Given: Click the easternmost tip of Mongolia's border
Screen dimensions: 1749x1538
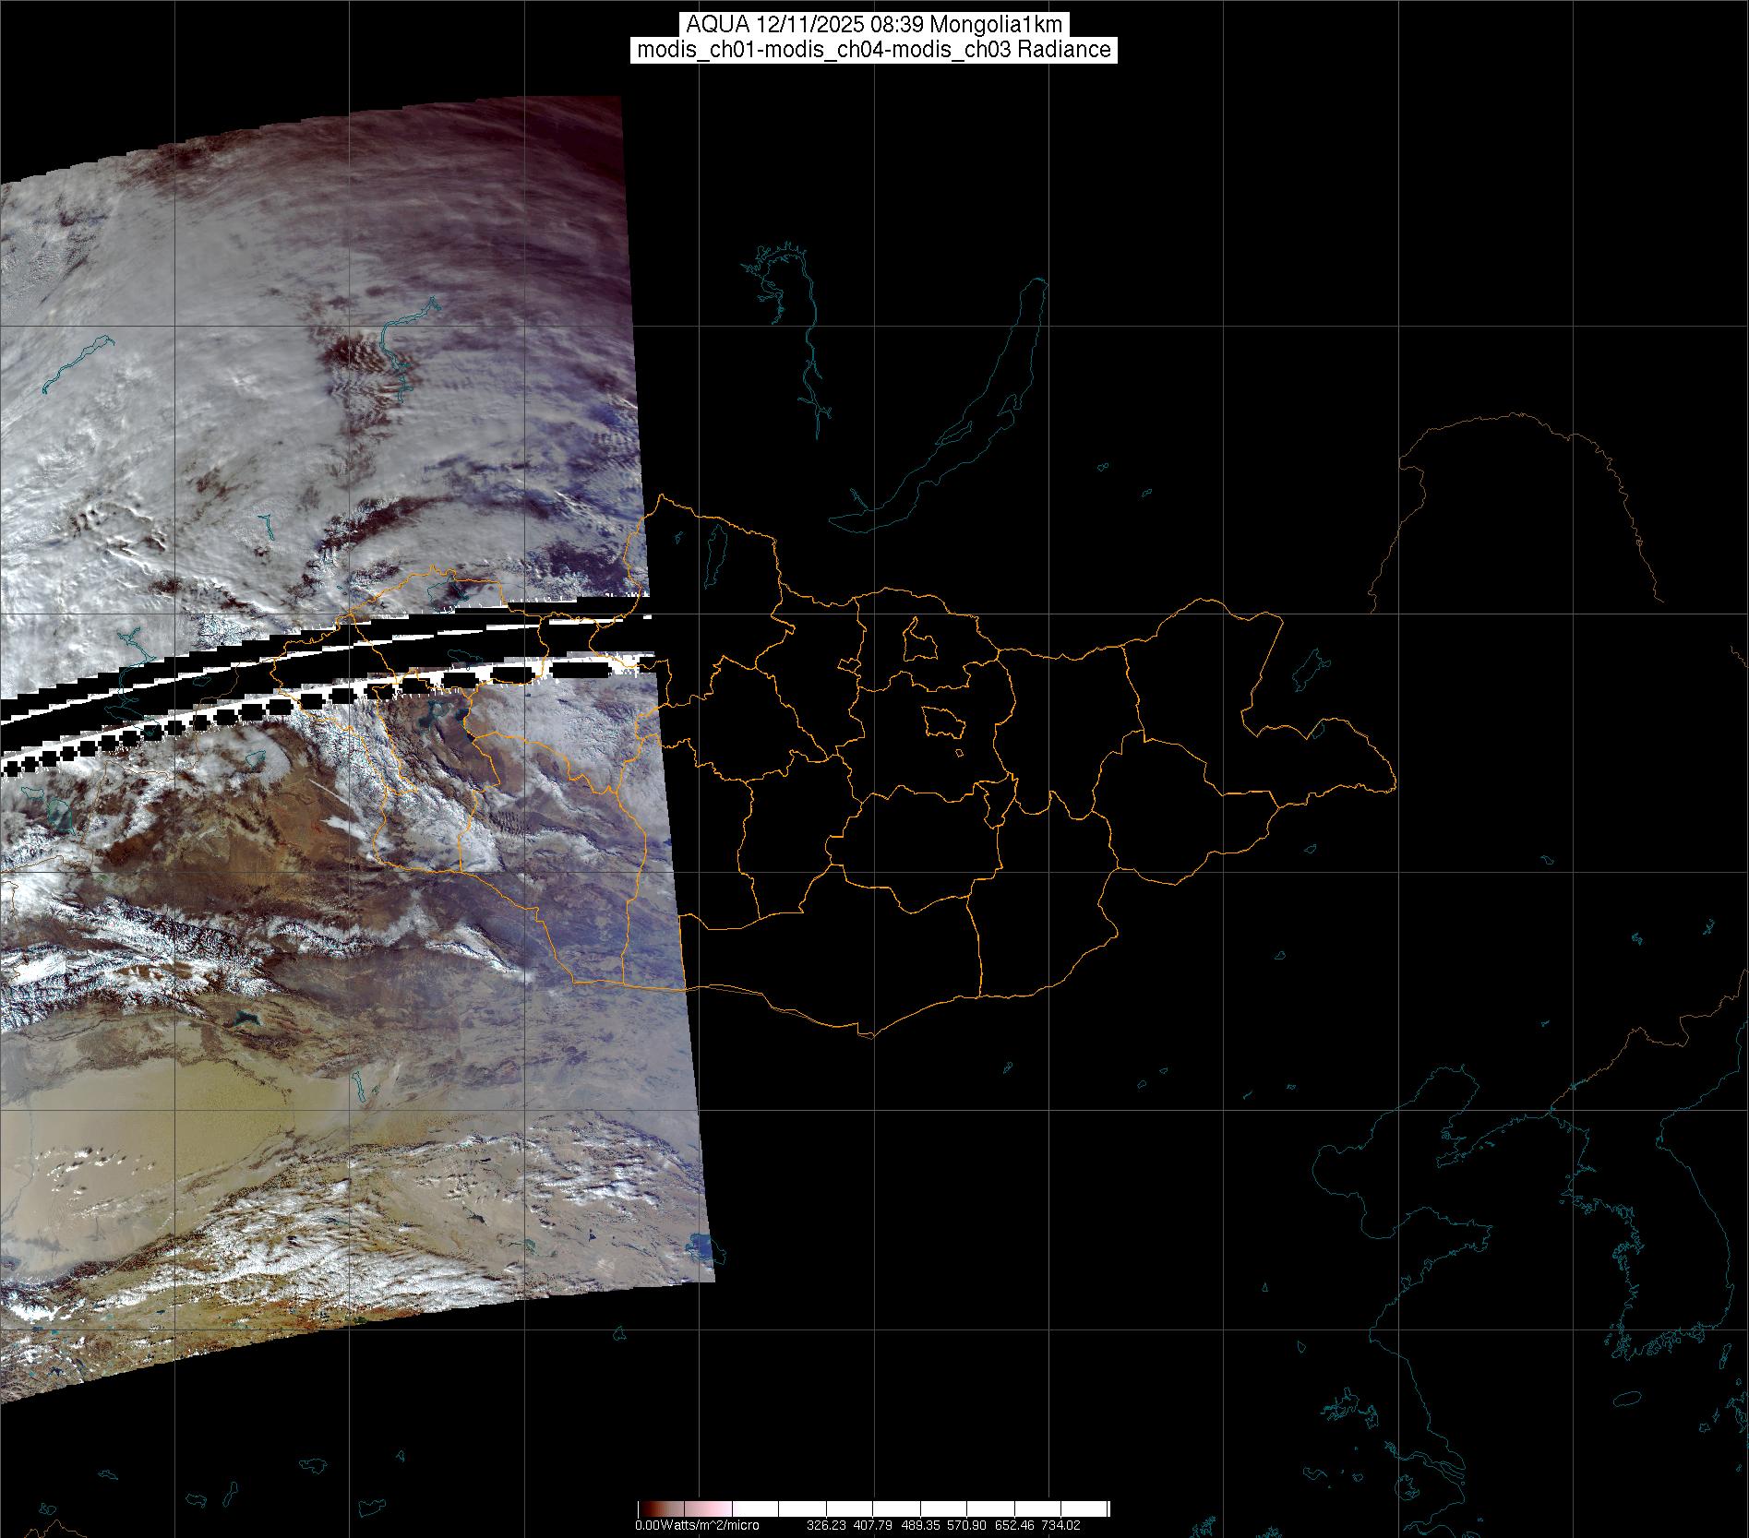Looking at the screenshot, I should (x=1393, y=787).
